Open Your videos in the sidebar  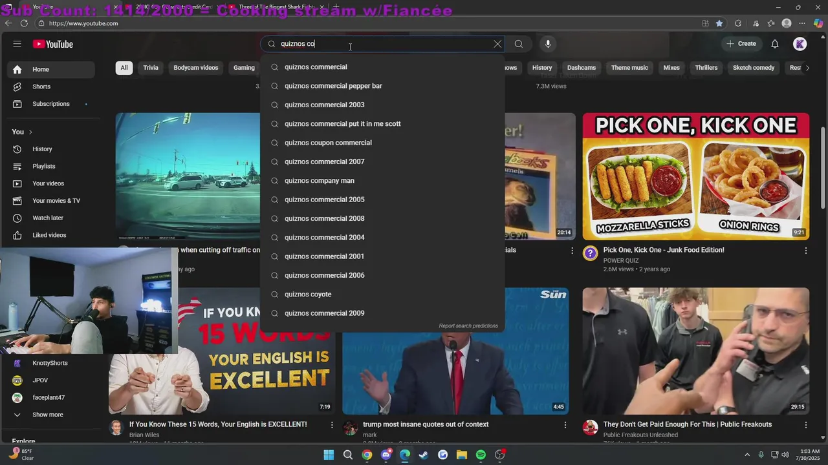pyautogui.click(x=50, y=183)
